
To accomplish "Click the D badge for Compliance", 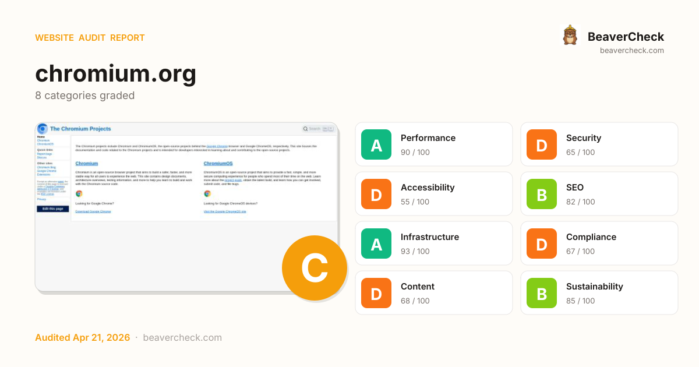I will click(542, 244).
